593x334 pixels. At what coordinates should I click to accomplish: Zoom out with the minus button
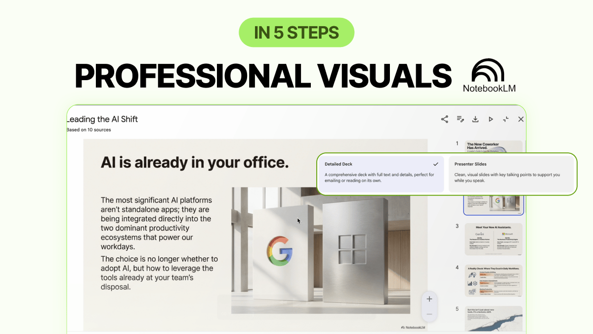429,314
